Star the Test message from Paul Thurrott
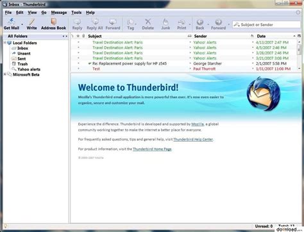Screen dimensions: 304x232 tap(78, 69)
